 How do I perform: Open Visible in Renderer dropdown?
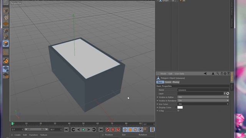coord(203,100)
